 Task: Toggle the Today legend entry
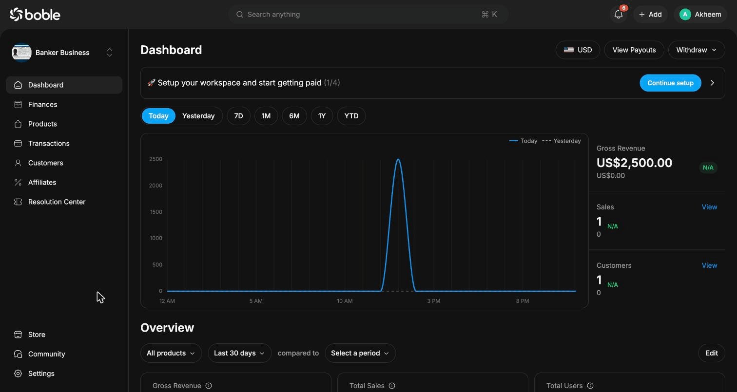click(x=523, y=141)
